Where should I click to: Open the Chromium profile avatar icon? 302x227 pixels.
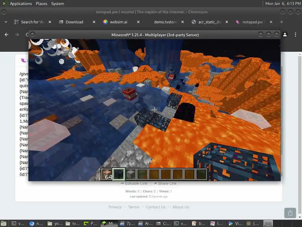285,35
